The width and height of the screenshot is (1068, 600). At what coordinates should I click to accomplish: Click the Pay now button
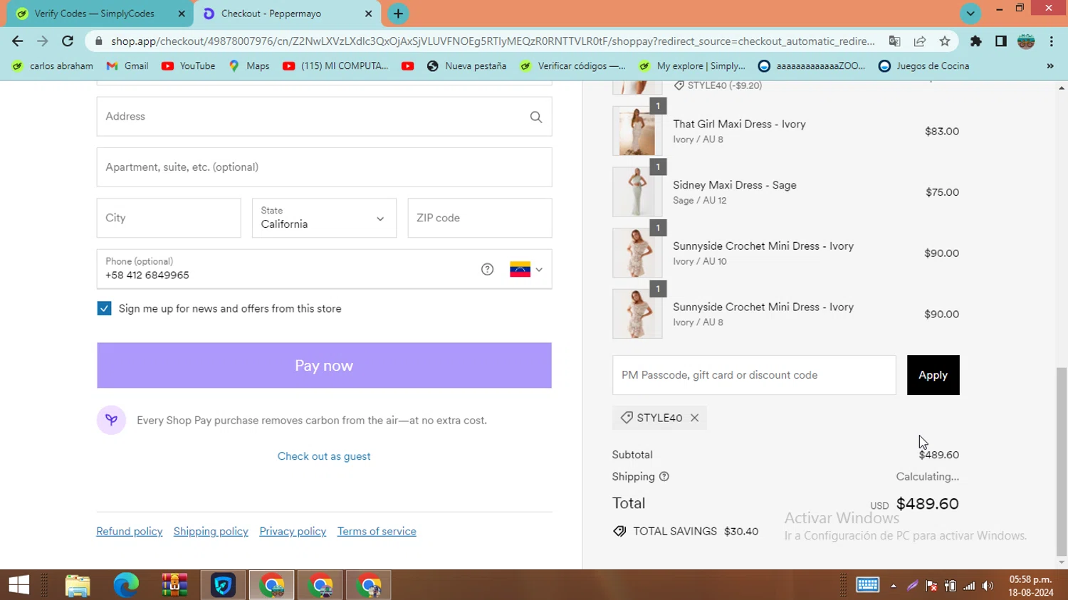[x=324, y=365]
